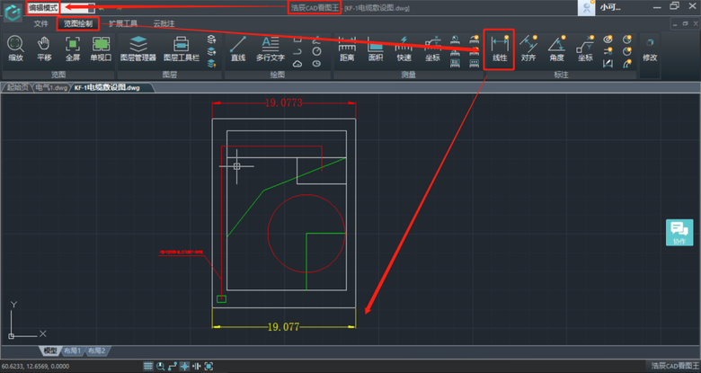Click the 协作 collaboration button
This screenshot has width=701, height=373.
[679, 233]
